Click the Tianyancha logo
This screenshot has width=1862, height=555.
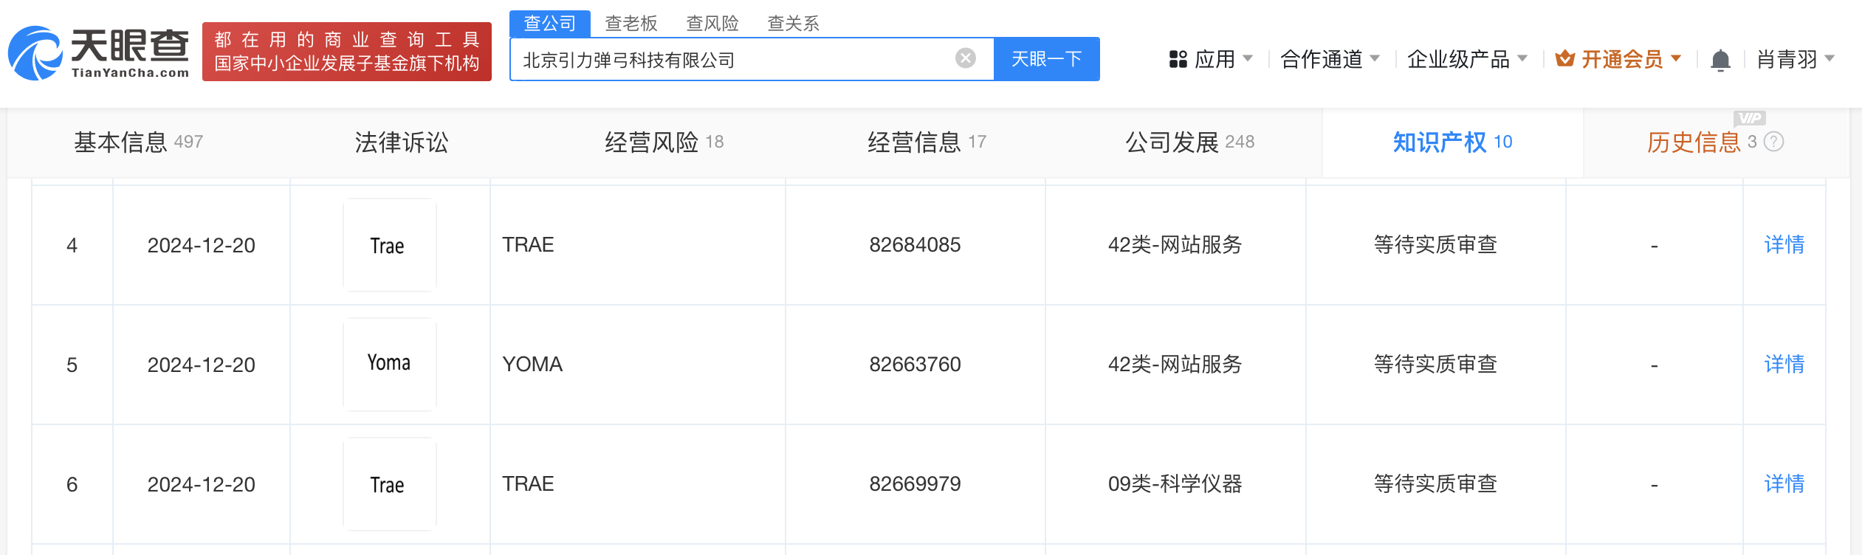click(99, 53)
